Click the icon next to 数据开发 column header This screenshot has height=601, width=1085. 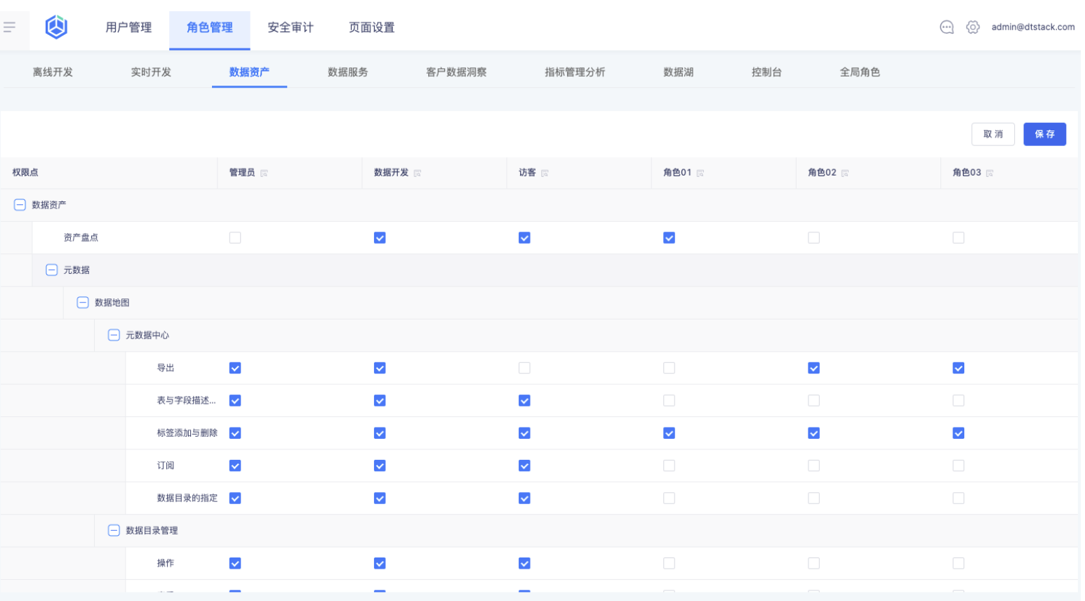coord(417,173)
